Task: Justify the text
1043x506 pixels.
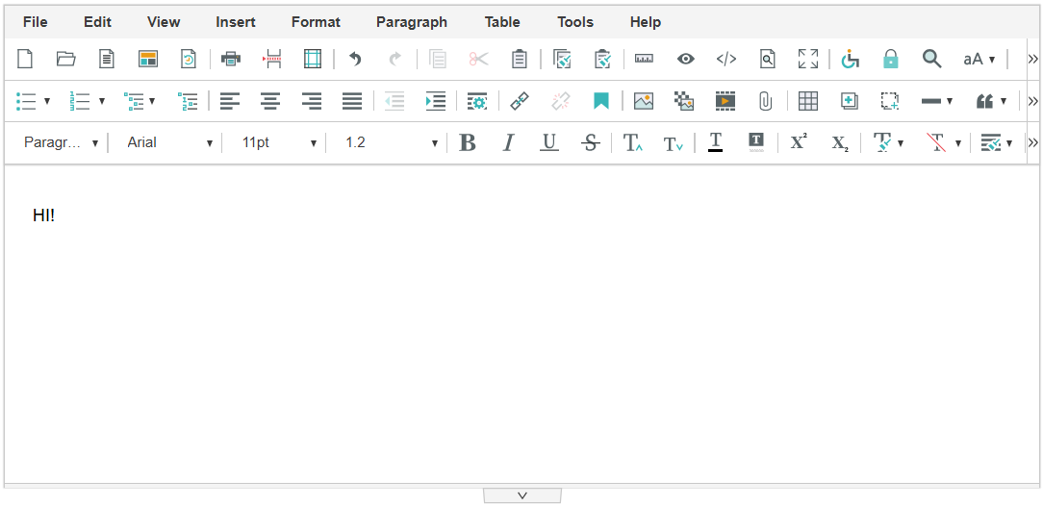Action: click(x=352, y=101)
